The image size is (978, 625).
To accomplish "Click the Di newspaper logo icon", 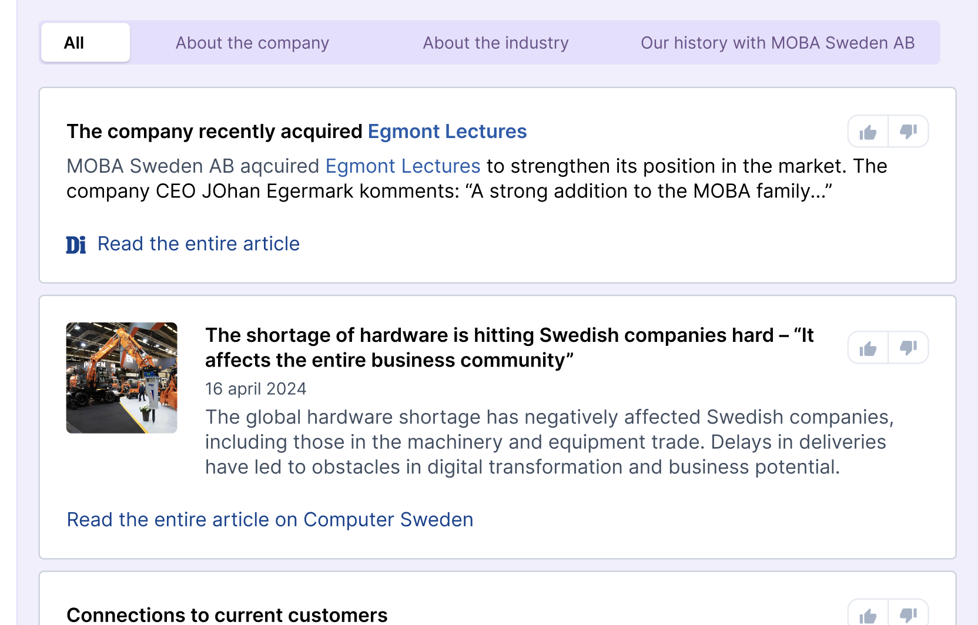I will tap(76, 244).
